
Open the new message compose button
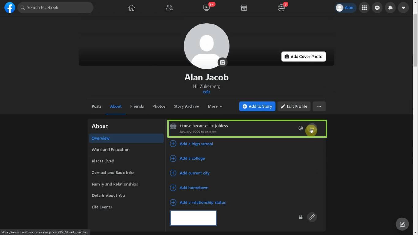(x=402, y=224)
